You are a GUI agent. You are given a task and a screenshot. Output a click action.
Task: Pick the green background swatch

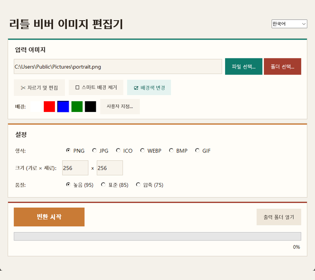click(x=77, y=106)
